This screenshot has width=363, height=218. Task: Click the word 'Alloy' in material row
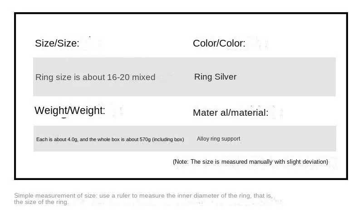[203, 139]
